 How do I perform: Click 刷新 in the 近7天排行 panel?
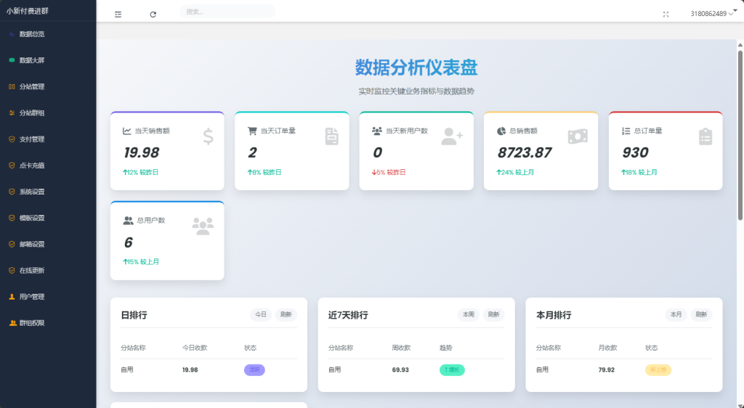point(493,314)
